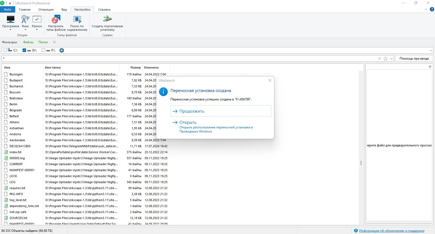Viewport: 435px width, 234px height.
Task: Sort by the Имя column header
Action: (22, 67)
